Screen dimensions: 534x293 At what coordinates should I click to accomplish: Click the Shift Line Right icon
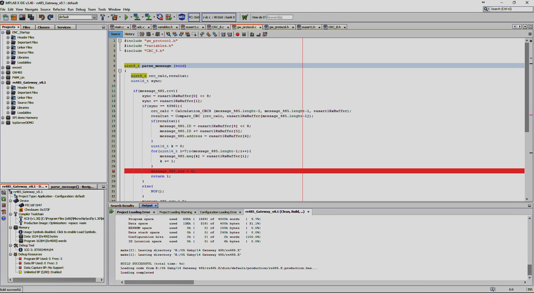(x=229, y=34)
